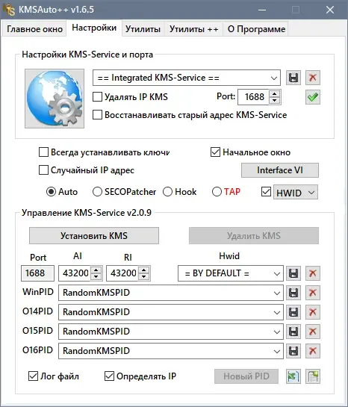Save the O16PID value
This screenshot has width=348, height=407.
click(293, 351)
